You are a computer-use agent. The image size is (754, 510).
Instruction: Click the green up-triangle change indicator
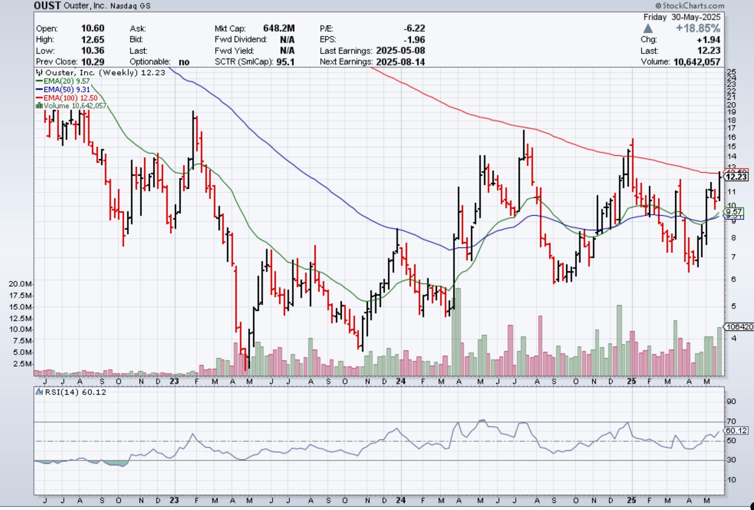648,29
